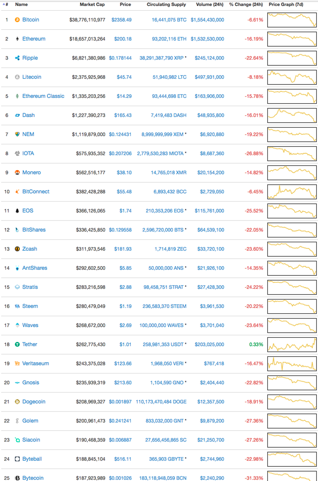318x481 pixels.
Task: Click the Gnosis logo icon
Action: click(17, 383)
